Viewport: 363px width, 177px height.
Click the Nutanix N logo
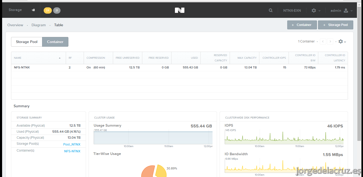point(180,10)
